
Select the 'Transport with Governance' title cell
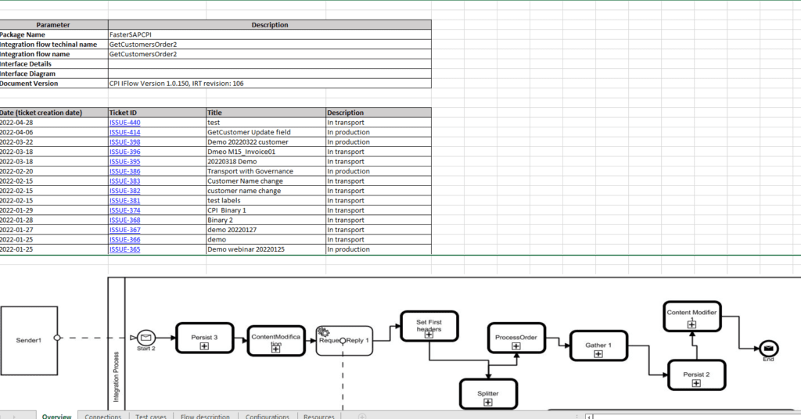[266, 171]
